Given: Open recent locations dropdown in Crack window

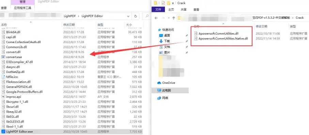Looking at the screenshot, I should (x=169, y=18).
